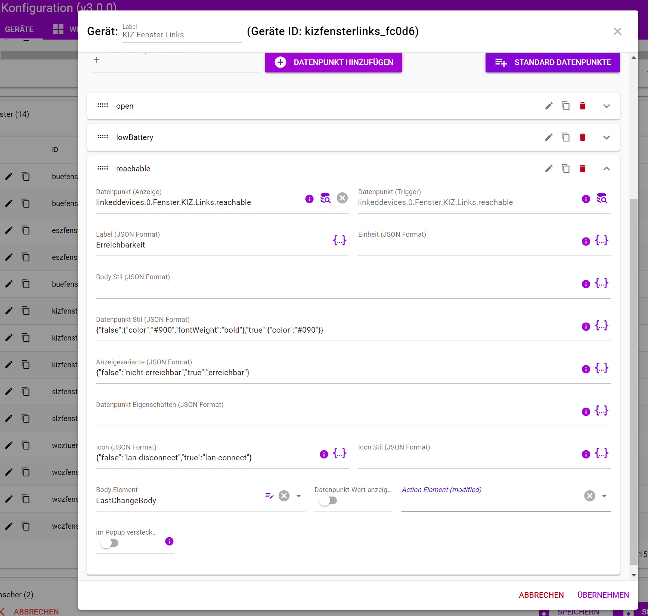648x616 pixels.
Task: Open JSON editor for Body Stil
Action: [602, 283]
